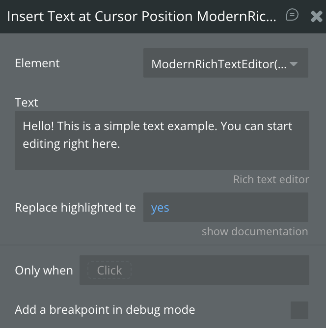The image size is (326, 328).
Task: Click the word "Hello!" in Text field
Action: pyautogui.click(x=38, y=126)
